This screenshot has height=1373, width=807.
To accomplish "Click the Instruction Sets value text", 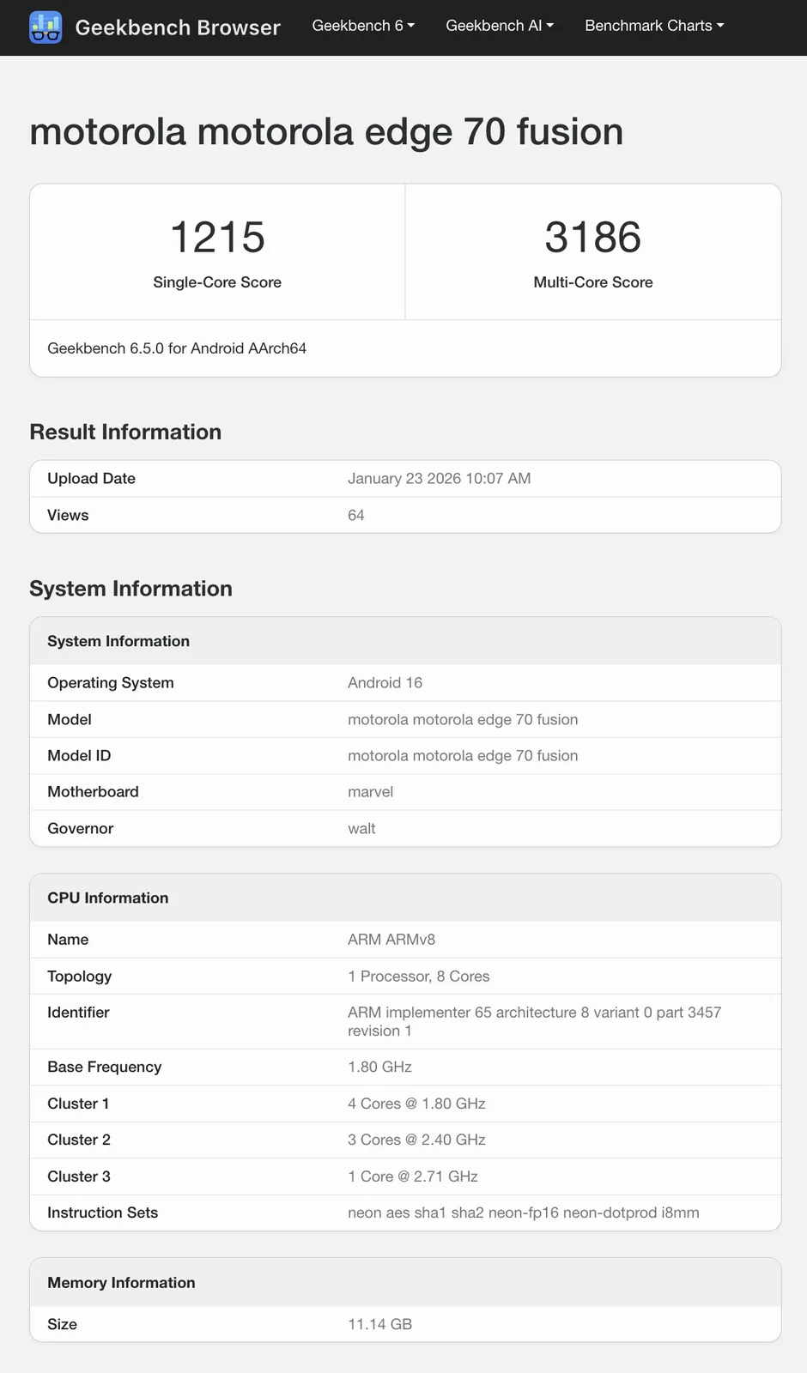I will [523, 1213].
